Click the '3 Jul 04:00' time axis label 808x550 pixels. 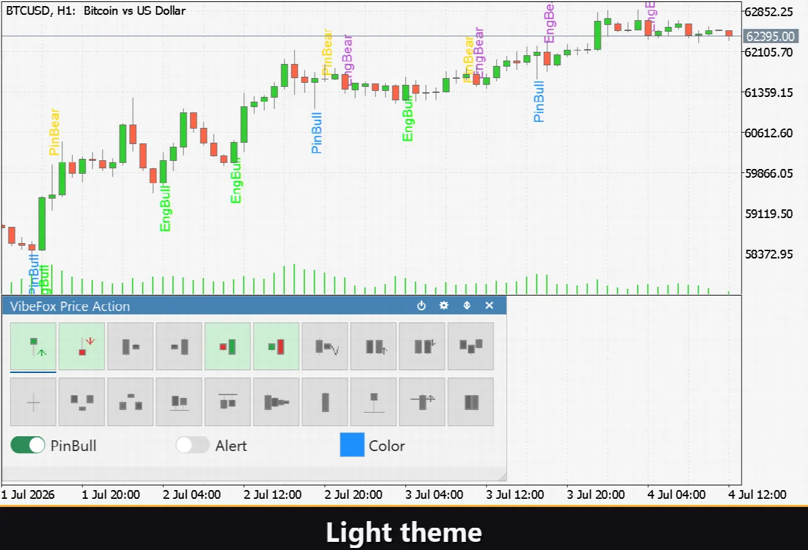click(434, 495)
